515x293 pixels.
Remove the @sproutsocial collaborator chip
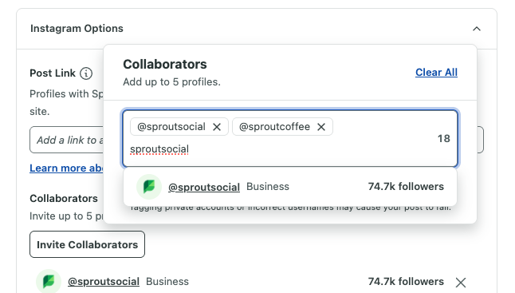pyautogui.click(x=217, y=127)
